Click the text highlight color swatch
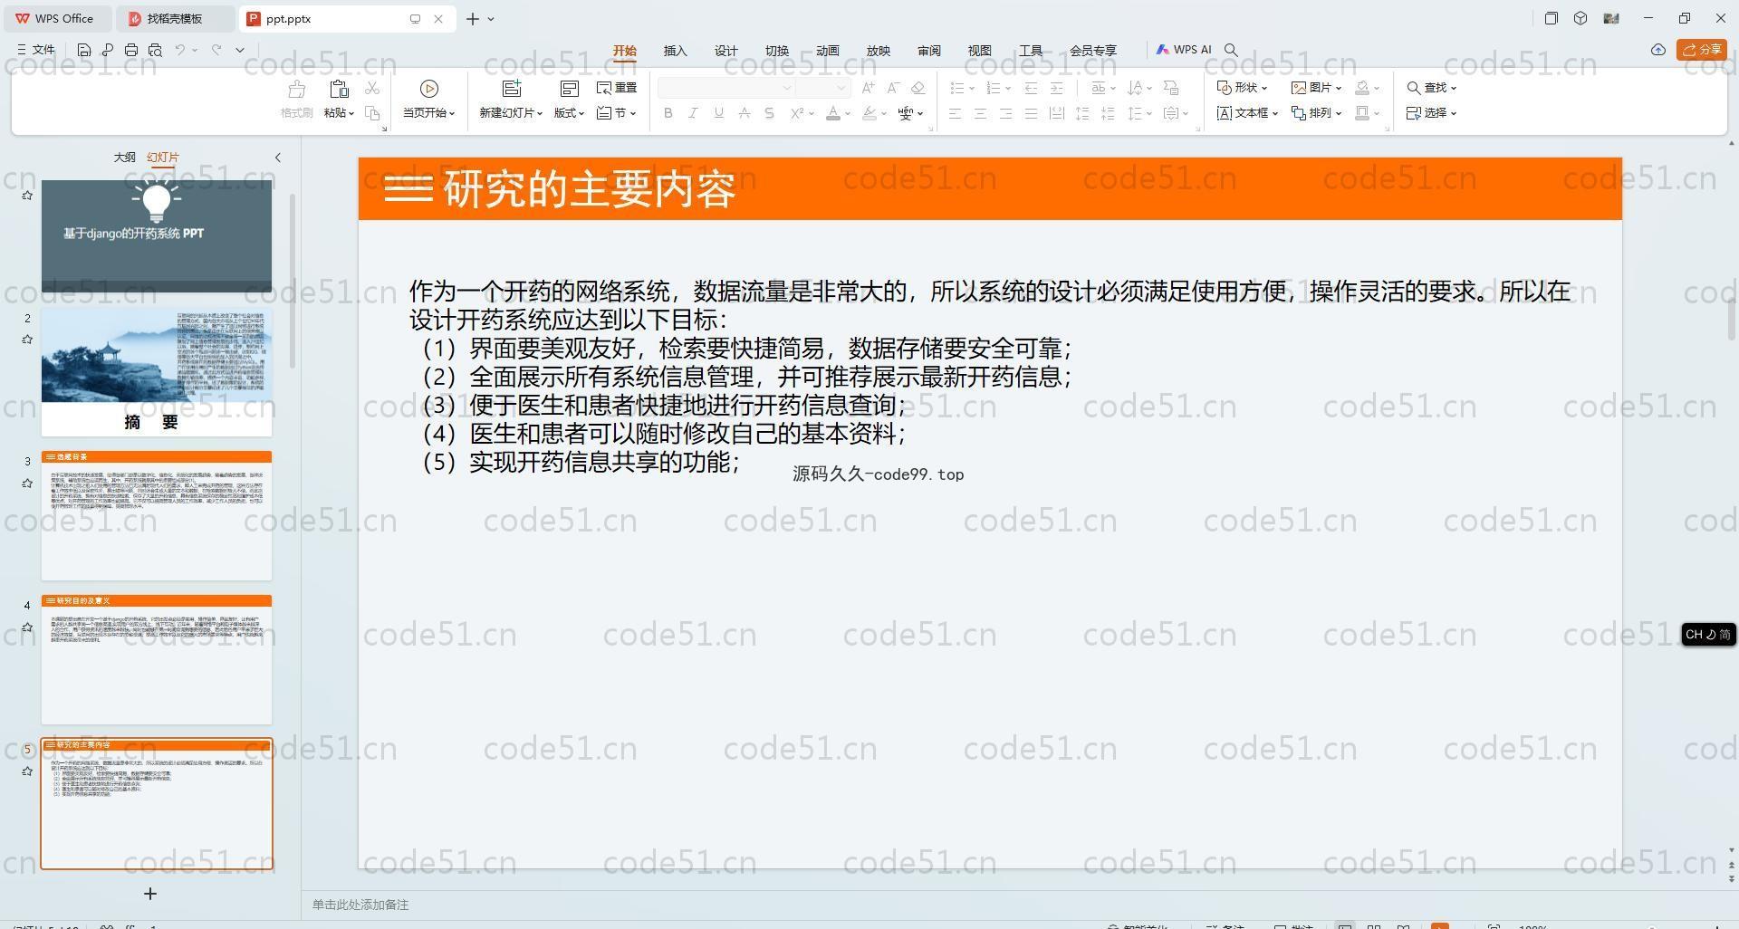Screen dimensions: 1739x929 [869, 113]
